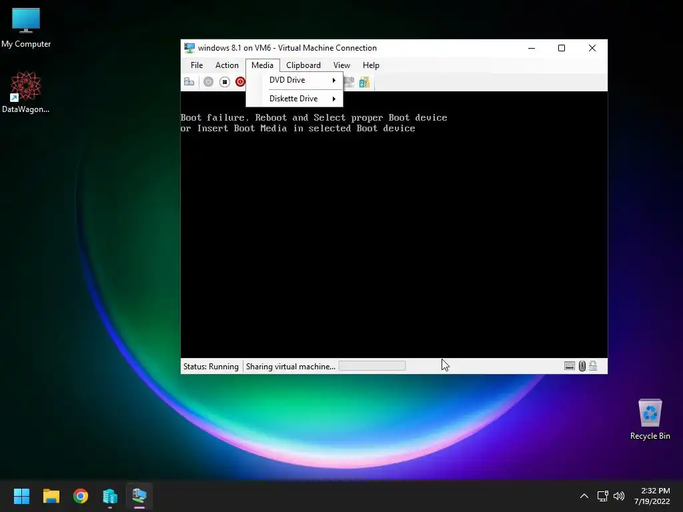Open File Explorer from the taskbar
683x512 pixels.
click(51, 496)
